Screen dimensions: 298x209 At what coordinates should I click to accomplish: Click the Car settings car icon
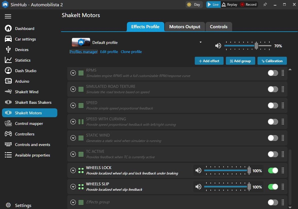[8, 39]
